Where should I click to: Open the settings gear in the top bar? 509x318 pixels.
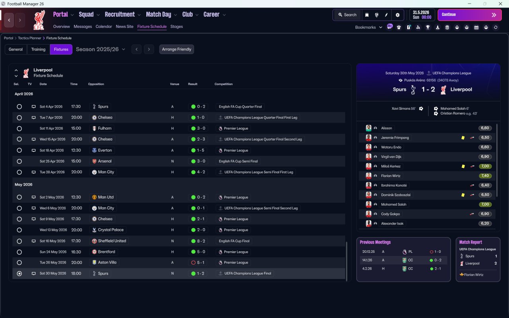[397, 15]
